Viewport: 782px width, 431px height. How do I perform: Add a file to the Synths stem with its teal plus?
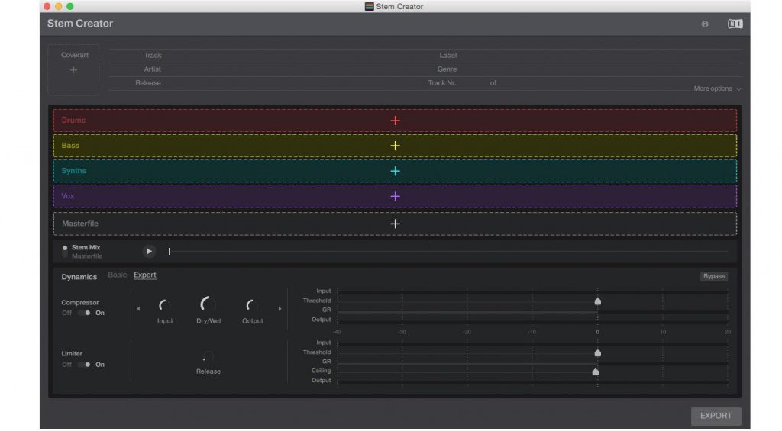(395, 171)
